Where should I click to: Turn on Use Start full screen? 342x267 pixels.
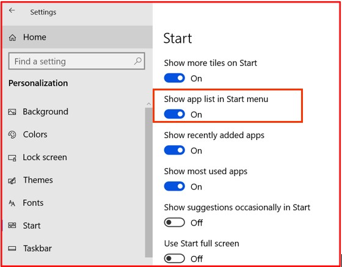click(174, 258)
